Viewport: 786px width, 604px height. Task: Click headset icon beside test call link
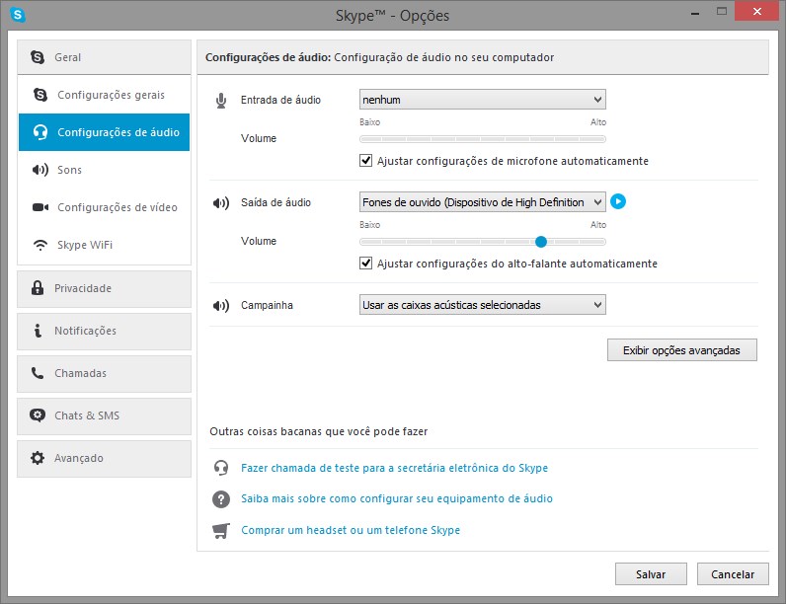pyautogui.click(x=221, y=468)
